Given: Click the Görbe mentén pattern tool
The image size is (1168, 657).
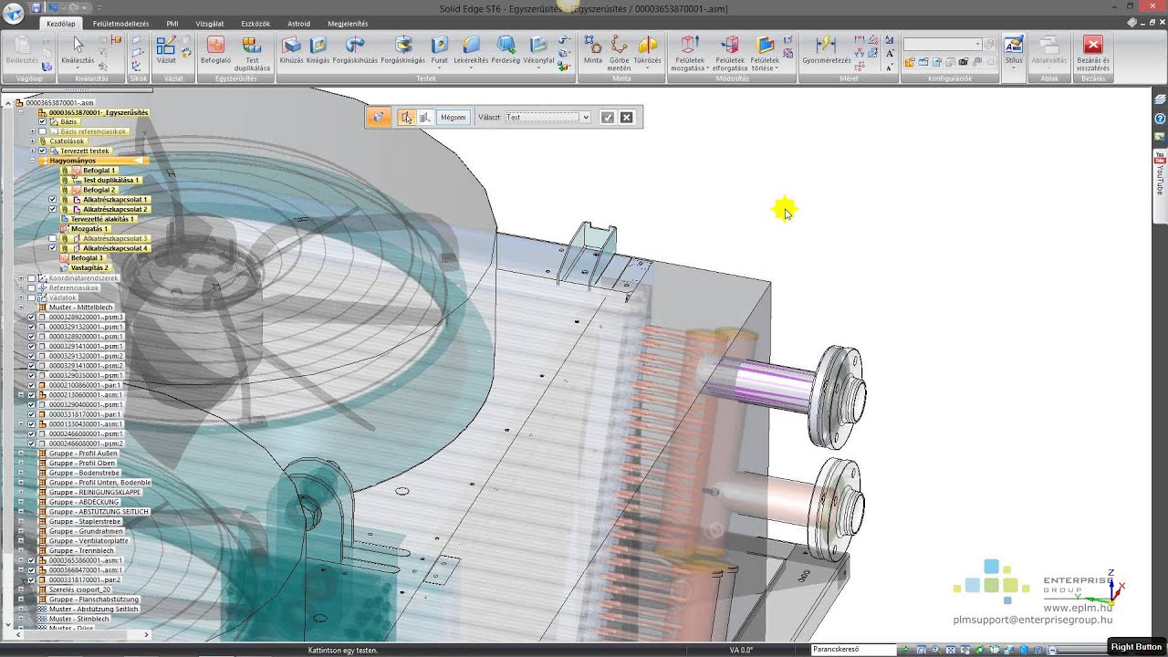Looking at the screenshot, I should [619, 53].
